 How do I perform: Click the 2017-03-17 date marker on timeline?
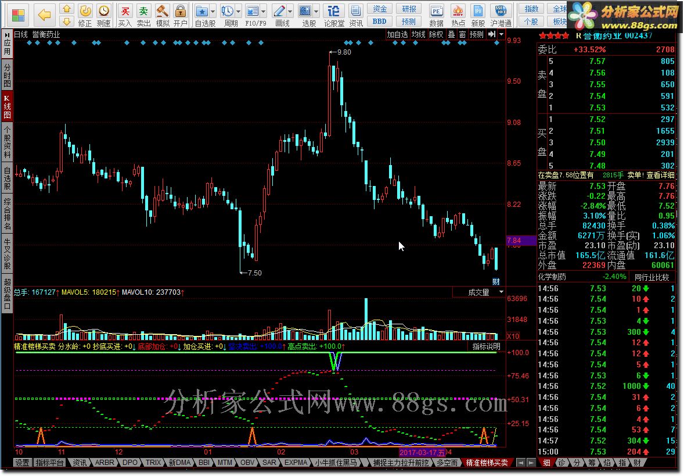(422, 452)
